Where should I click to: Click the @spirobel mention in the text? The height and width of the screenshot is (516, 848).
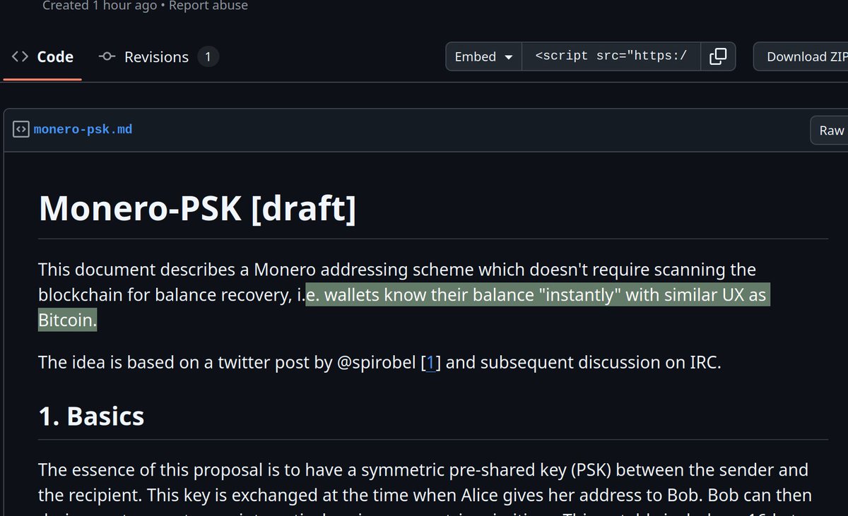tap(376, 363)
